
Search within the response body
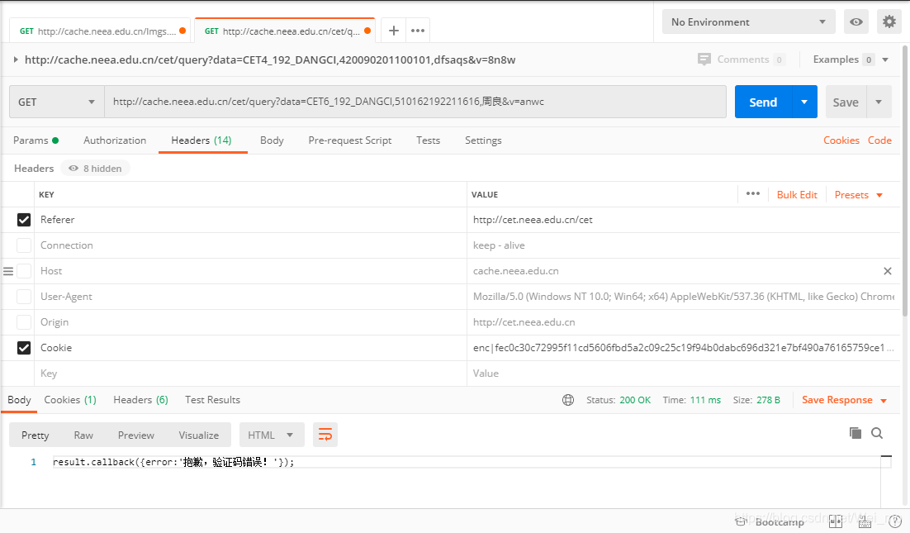click(877, 433)
